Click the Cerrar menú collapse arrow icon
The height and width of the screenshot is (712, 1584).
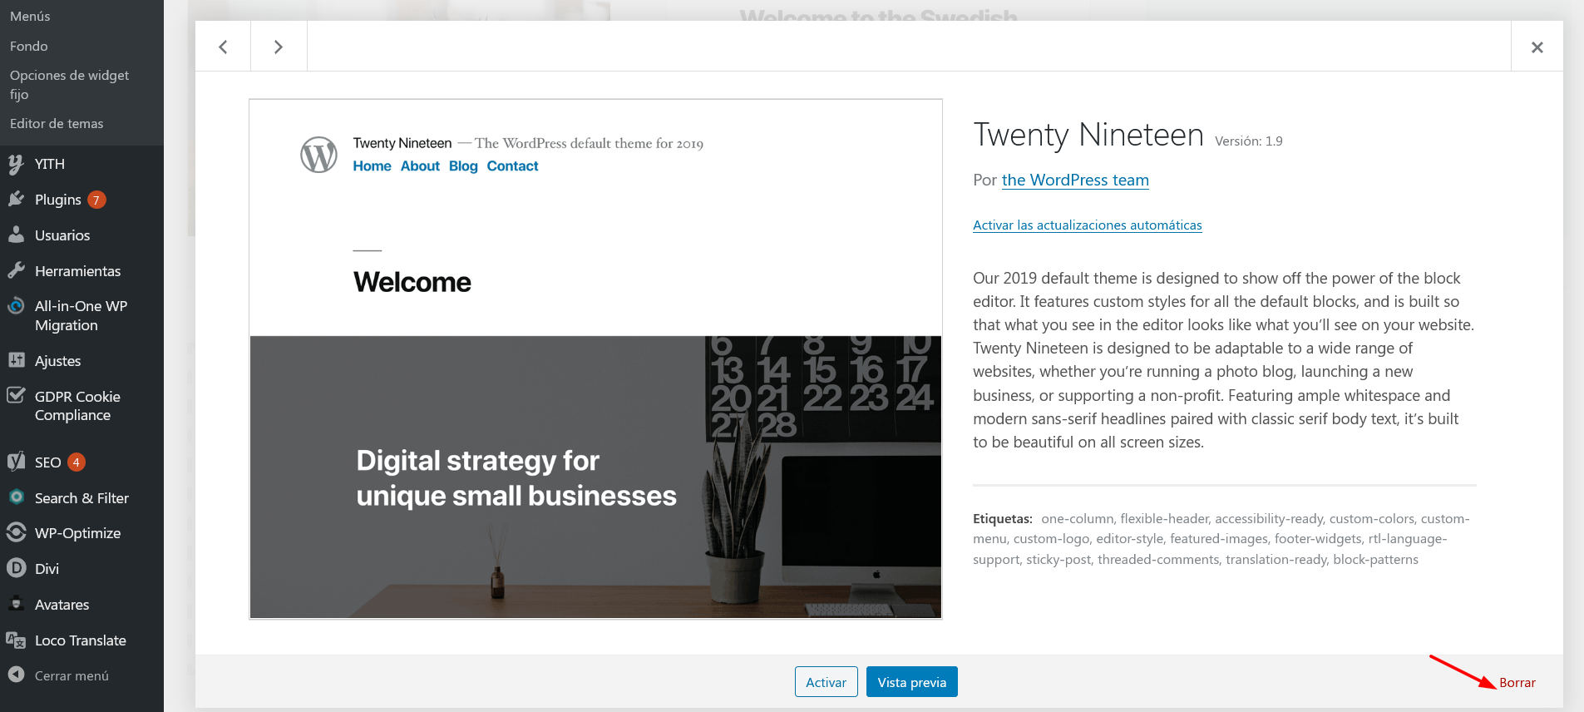point(16,675)
